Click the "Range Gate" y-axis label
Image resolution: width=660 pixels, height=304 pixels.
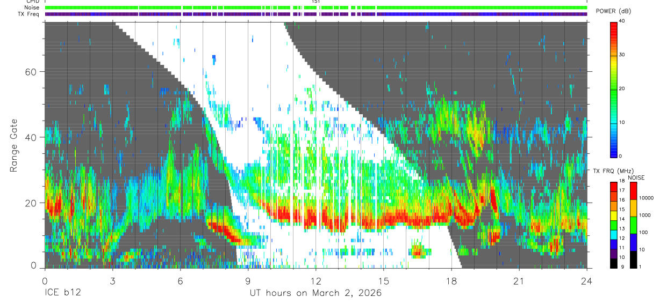tap(15, 146)
